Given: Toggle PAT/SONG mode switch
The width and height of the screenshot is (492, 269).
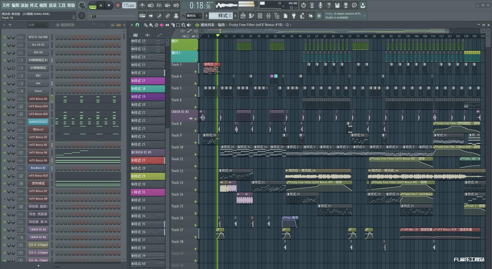Looking at the screenshot, I should (93, 5).
